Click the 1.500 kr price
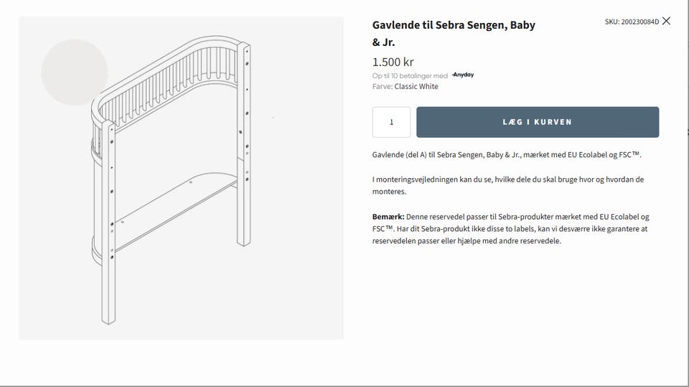This screenshot has width=689, height=387. coord(393,62)
